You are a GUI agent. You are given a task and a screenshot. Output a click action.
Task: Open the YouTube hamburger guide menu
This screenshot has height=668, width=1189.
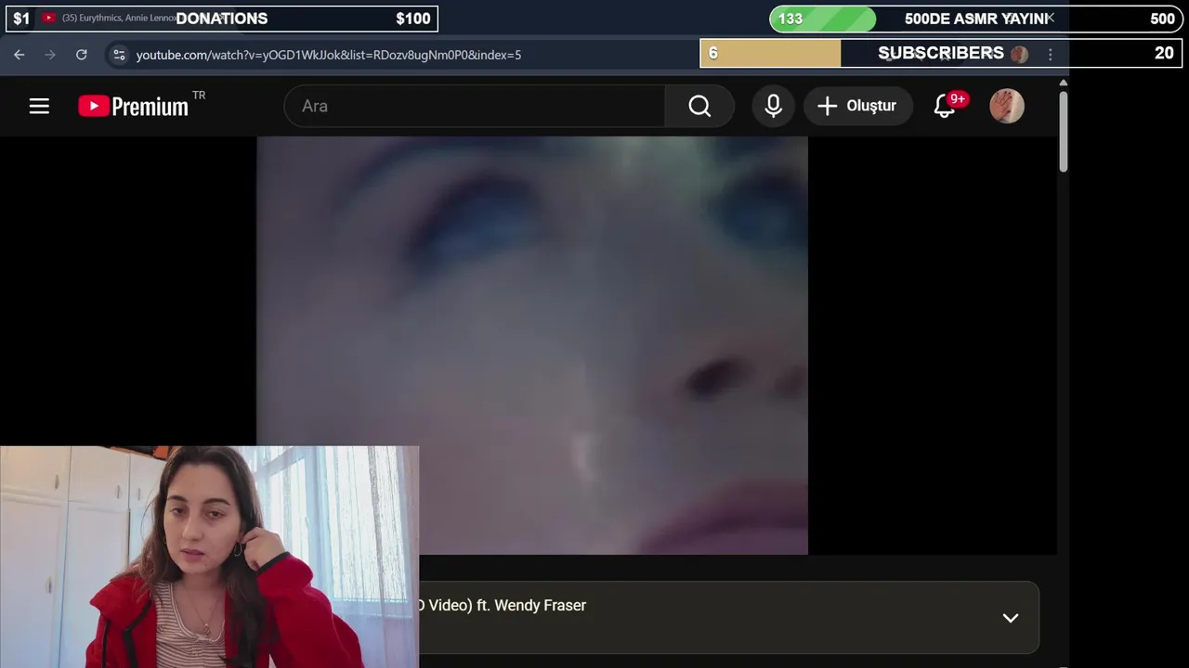point(39,106)
